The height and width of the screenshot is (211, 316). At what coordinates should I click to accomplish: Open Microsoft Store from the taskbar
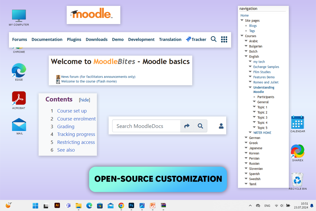[100, 205]
